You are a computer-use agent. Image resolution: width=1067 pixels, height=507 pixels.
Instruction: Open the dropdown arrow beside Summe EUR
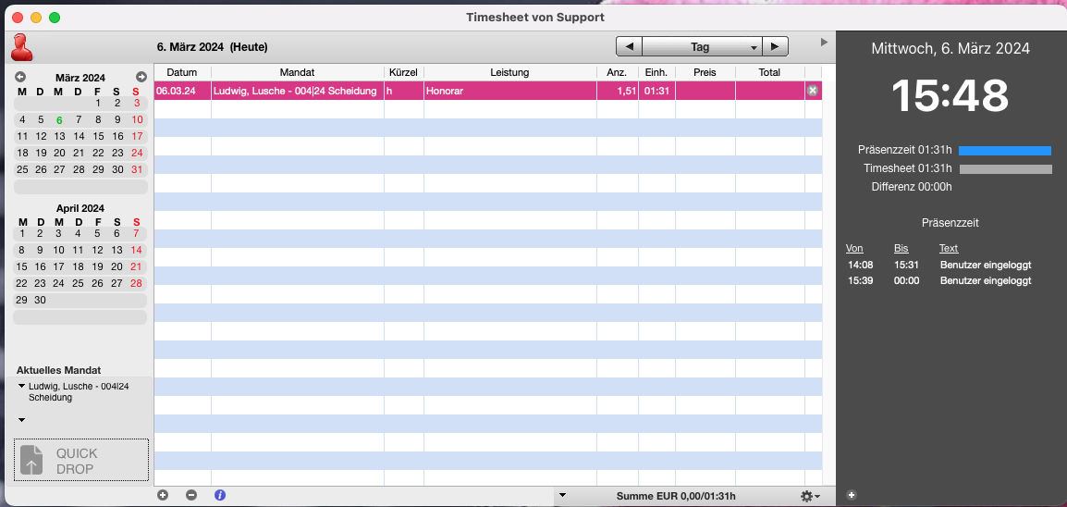click(x=562, y=496)
